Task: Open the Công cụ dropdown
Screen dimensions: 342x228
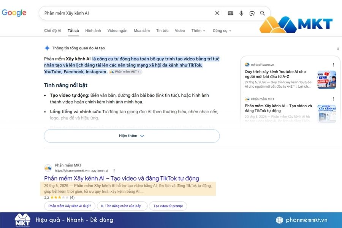Action: (x=222, y=30)
